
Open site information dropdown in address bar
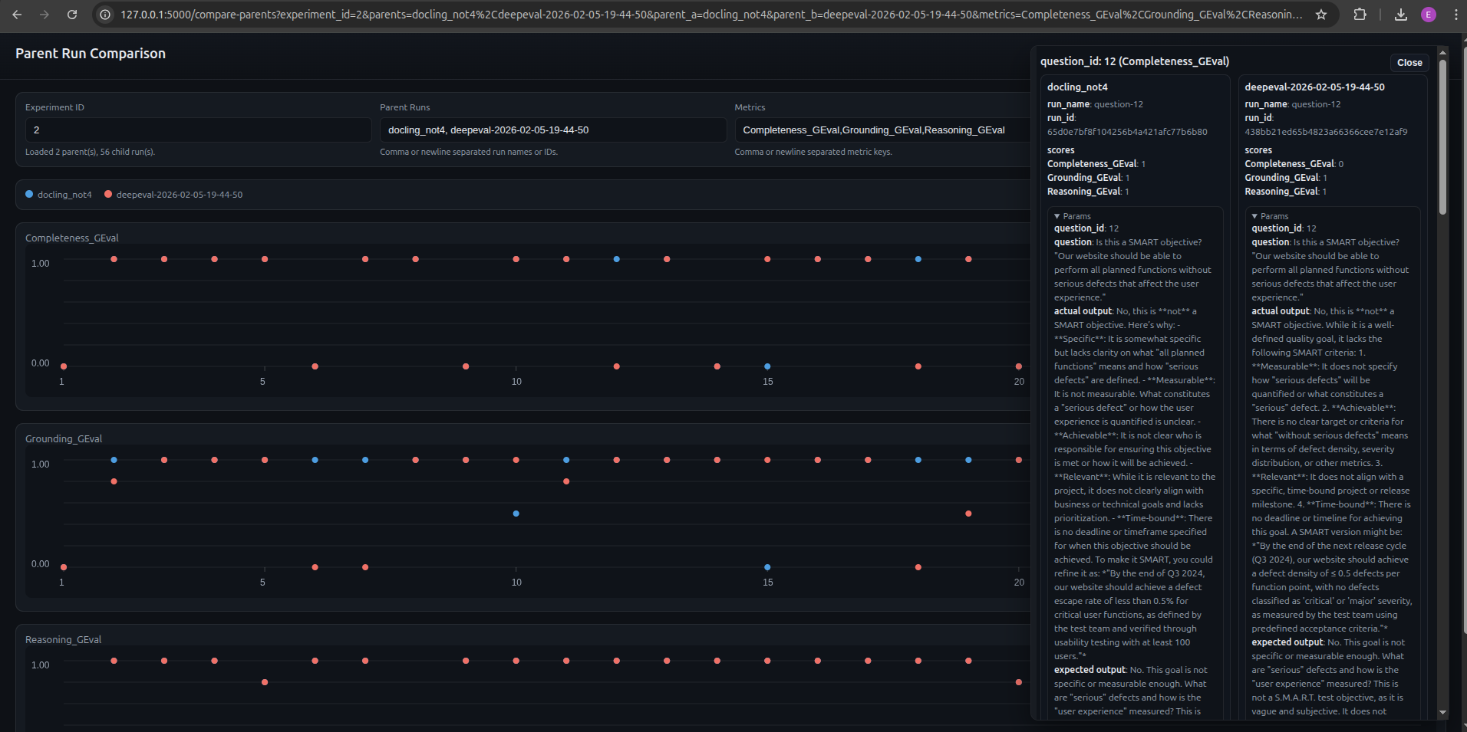coord(104,14)
